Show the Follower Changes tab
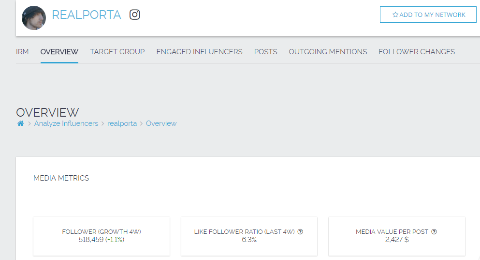This screenshot has width=480, height=260. [417, 52]
